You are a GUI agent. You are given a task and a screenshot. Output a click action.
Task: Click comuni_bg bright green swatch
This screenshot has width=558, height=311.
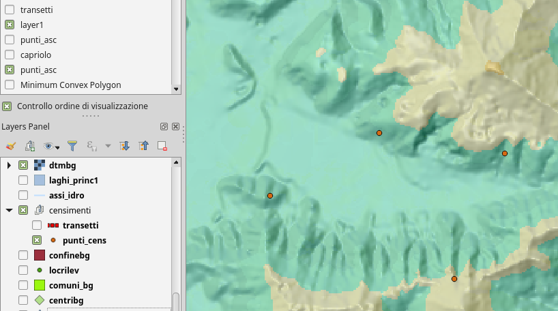point(40,285)
